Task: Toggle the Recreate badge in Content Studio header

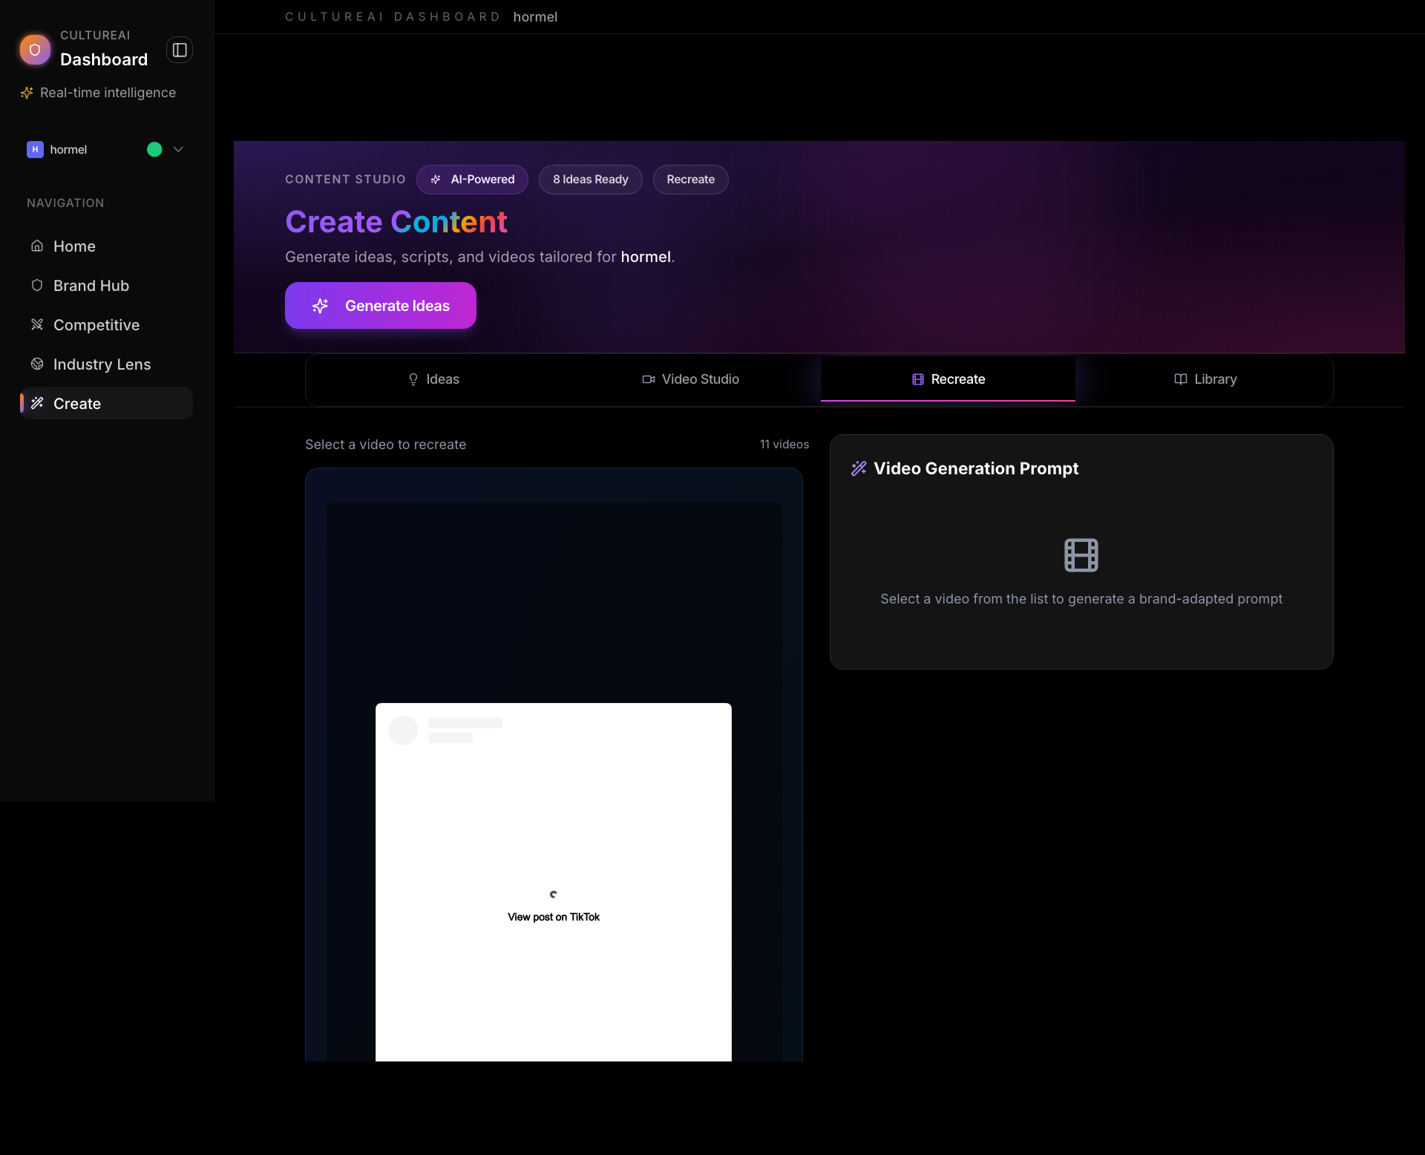Action: [x=690, y=179]
